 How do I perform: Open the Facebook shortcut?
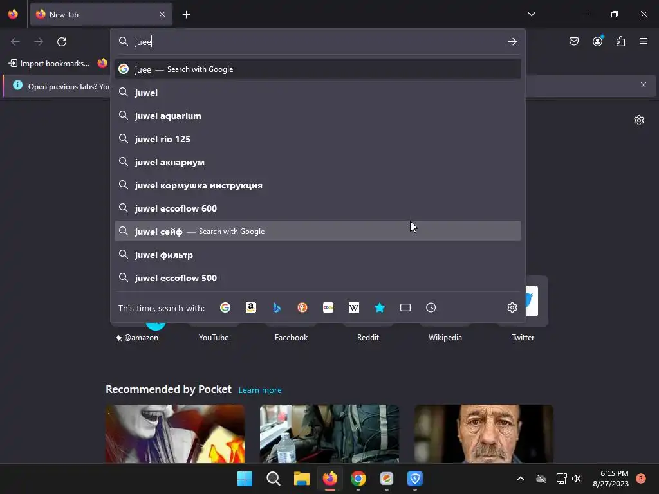coord(291,337)
